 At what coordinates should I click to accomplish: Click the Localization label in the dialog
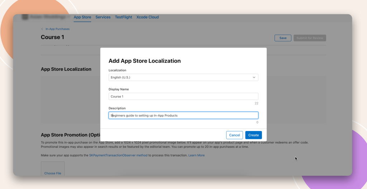tap(117, 70)
